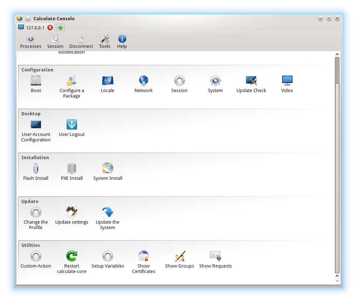Open the Processes toolbar item
Screen dimensions: 357x302
tap(31, 42)
